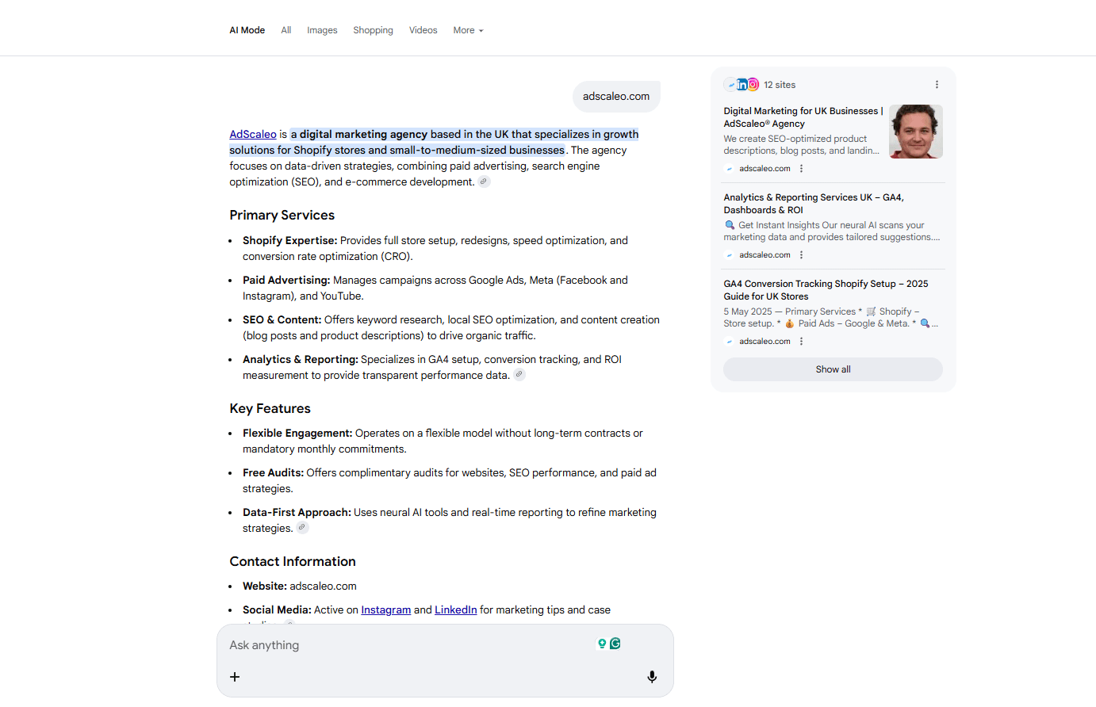Click the citation icon after Data-First Approach bullet
Screen dimensions: 1096x707
point(302,527)
